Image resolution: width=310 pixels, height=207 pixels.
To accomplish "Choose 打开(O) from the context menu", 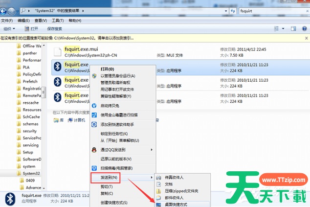I will click(x=108, y=69).
